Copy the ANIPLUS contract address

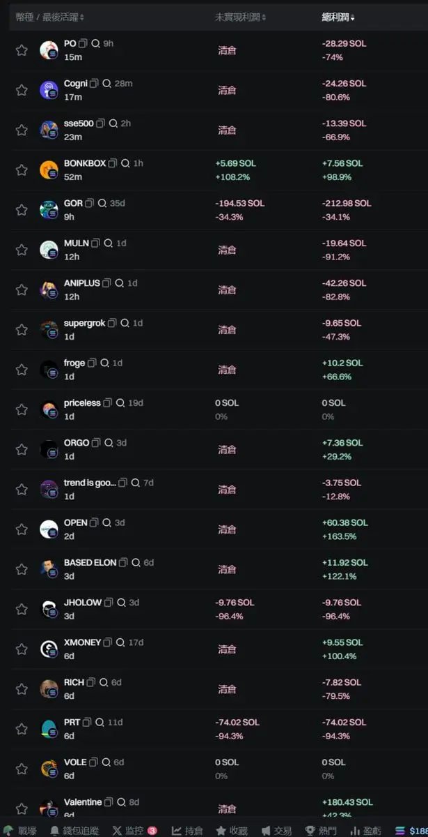point(106,283)
